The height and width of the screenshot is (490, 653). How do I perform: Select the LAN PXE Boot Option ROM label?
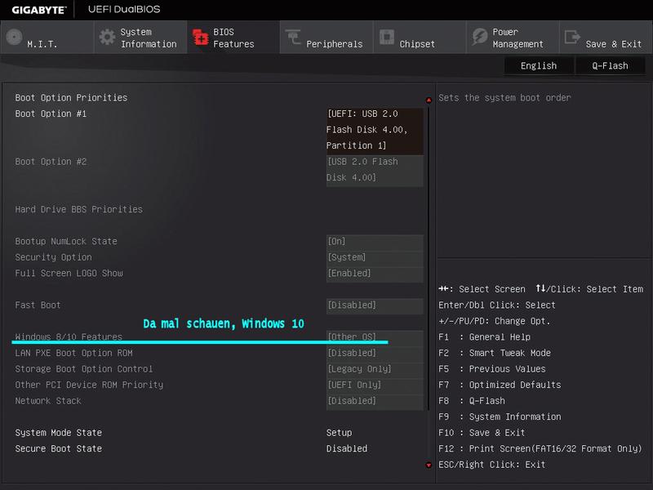tap(73, 353)
